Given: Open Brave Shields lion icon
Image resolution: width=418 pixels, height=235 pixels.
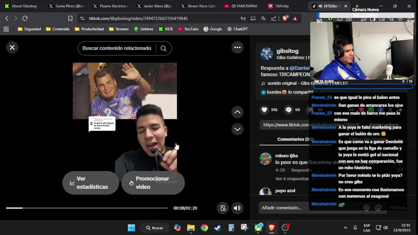Looking at the screenshot, I should tap(285, 18).
